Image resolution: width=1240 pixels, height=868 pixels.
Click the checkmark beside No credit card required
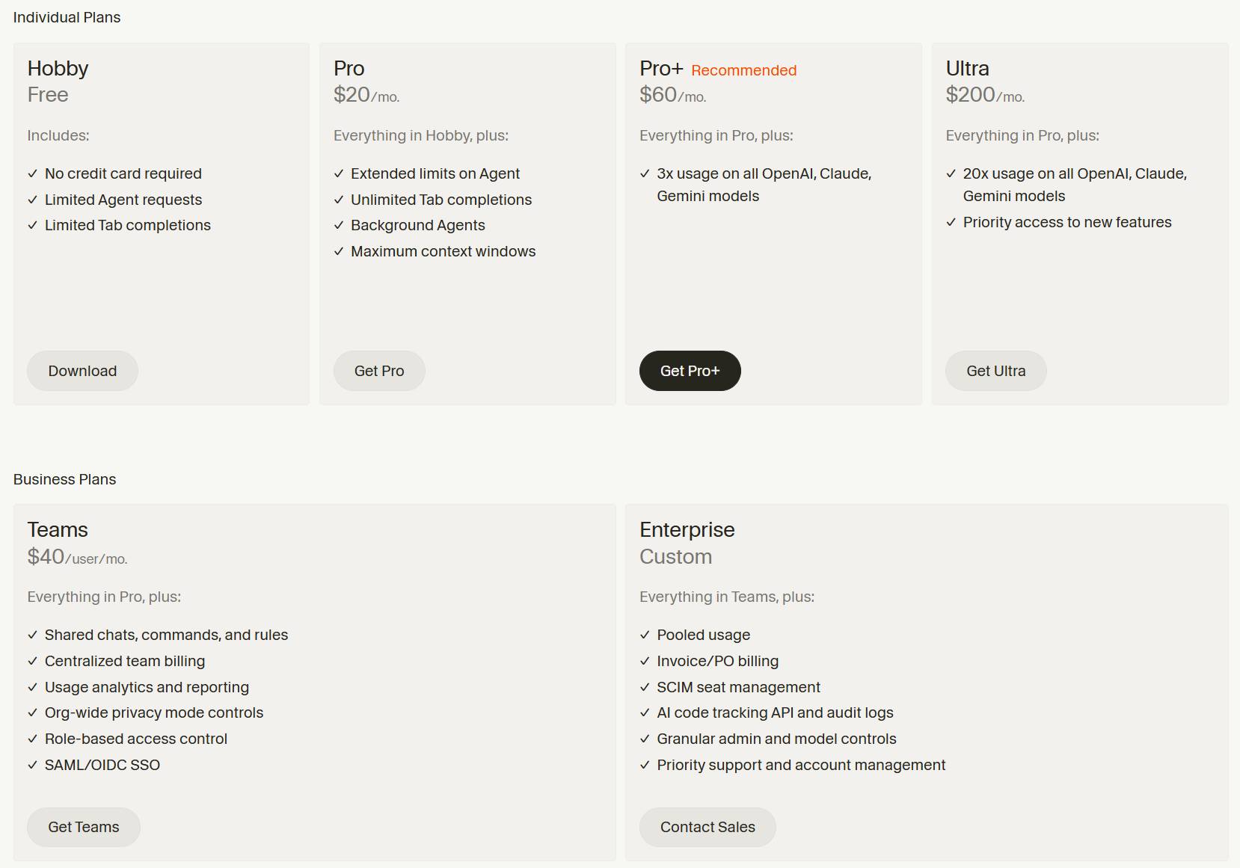click(33, 173)
